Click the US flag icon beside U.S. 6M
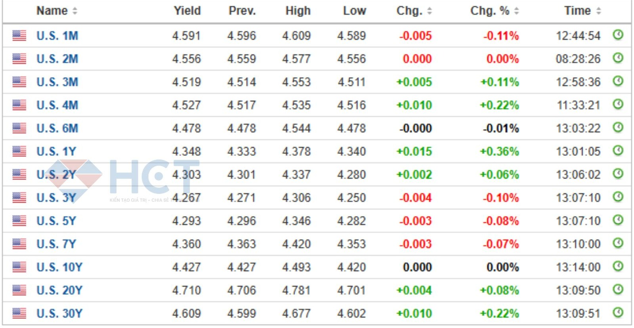Viewport: 634px width, 328px height. click(x=19, y=128)
